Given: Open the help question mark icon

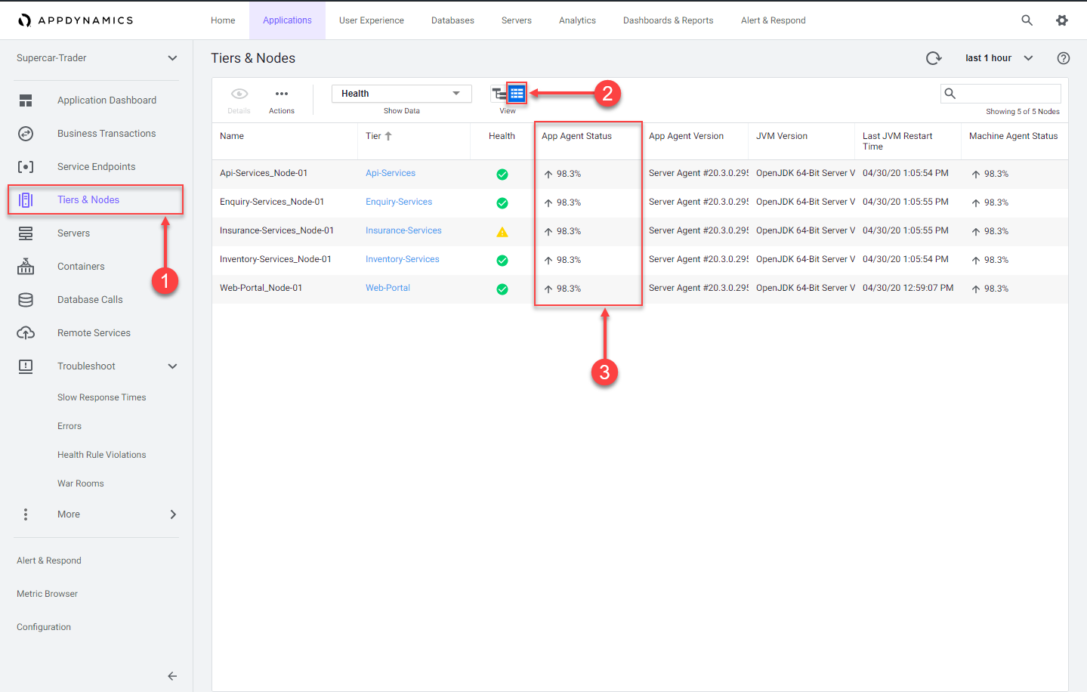Looking at the screenshot, I should click(x=1064, y=58).
